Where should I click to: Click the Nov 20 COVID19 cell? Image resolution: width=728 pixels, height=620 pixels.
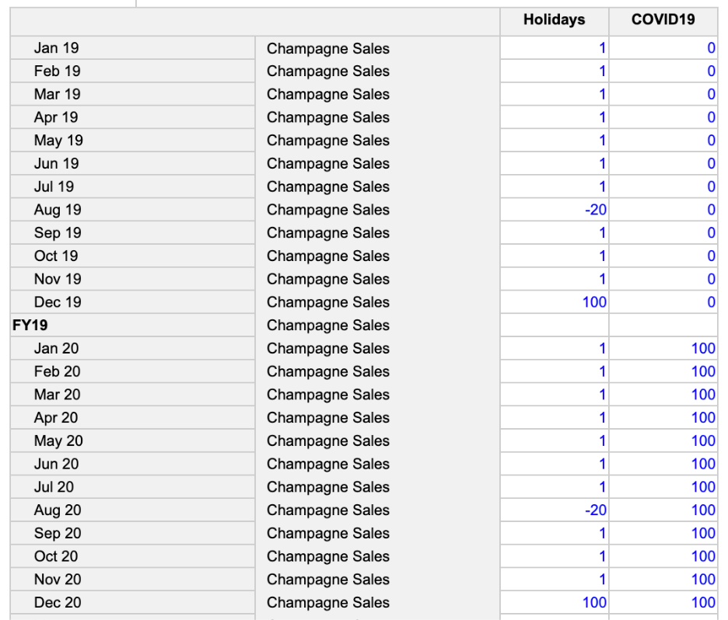(x=663, y=579)
